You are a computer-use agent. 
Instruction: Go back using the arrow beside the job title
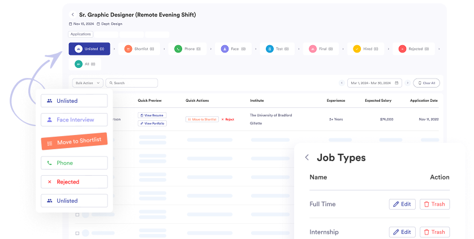(72, 14)
